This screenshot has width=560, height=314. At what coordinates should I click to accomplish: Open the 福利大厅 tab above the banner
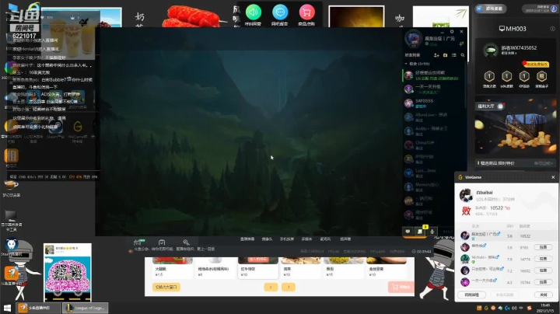pyautogui.click(x=490, y=106)
